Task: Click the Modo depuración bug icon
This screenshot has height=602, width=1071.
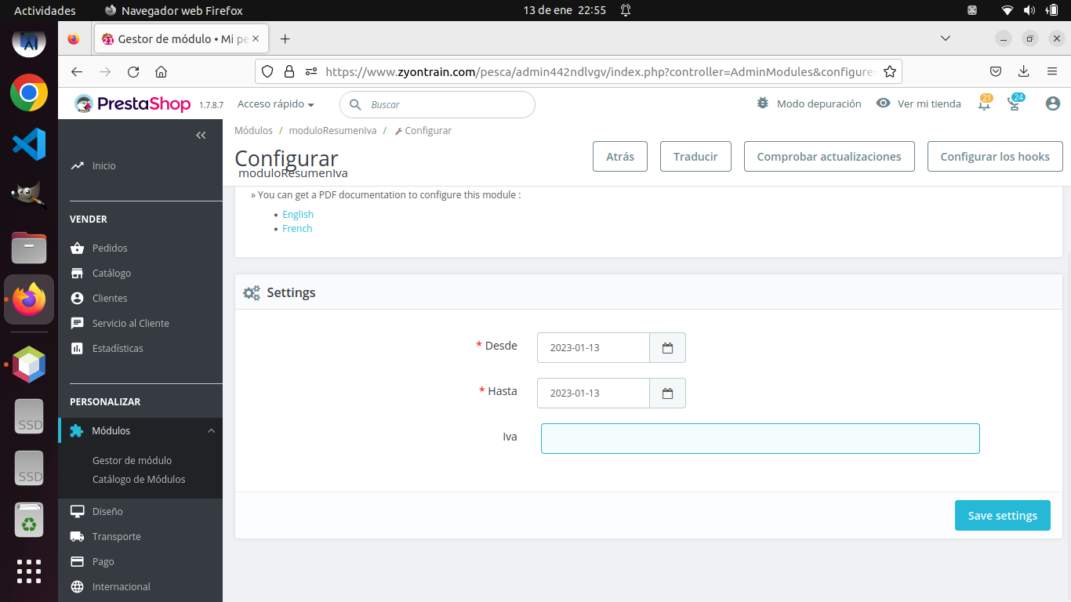Action: pyautogui.click(x=763, y=103)
